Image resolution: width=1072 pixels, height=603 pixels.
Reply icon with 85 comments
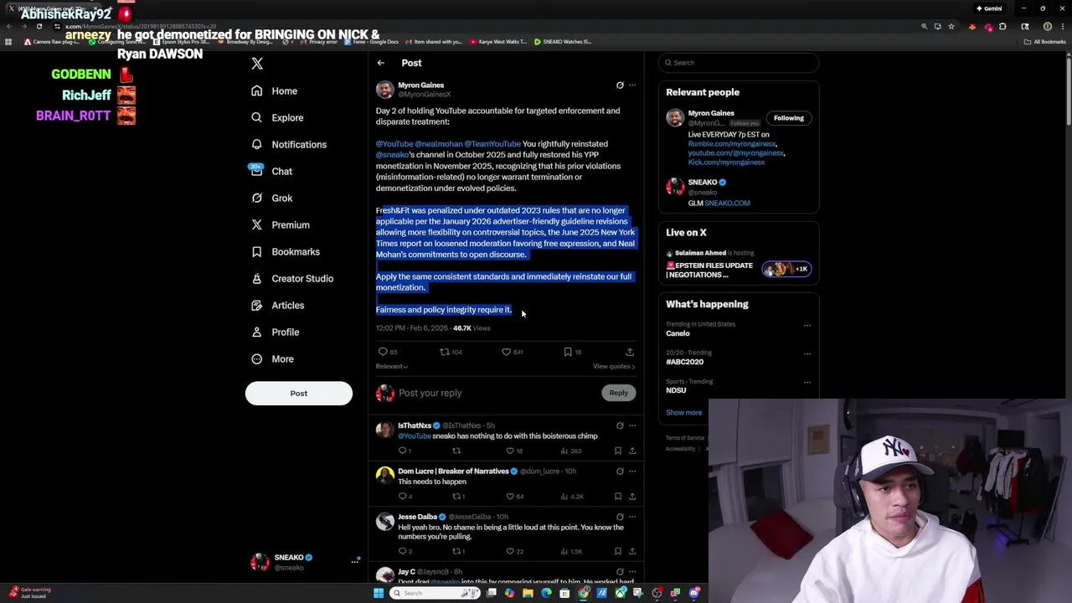[x=383, y=352]
